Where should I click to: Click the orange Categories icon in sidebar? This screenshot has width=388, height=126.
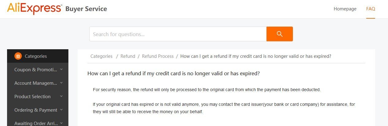[18, 56]
